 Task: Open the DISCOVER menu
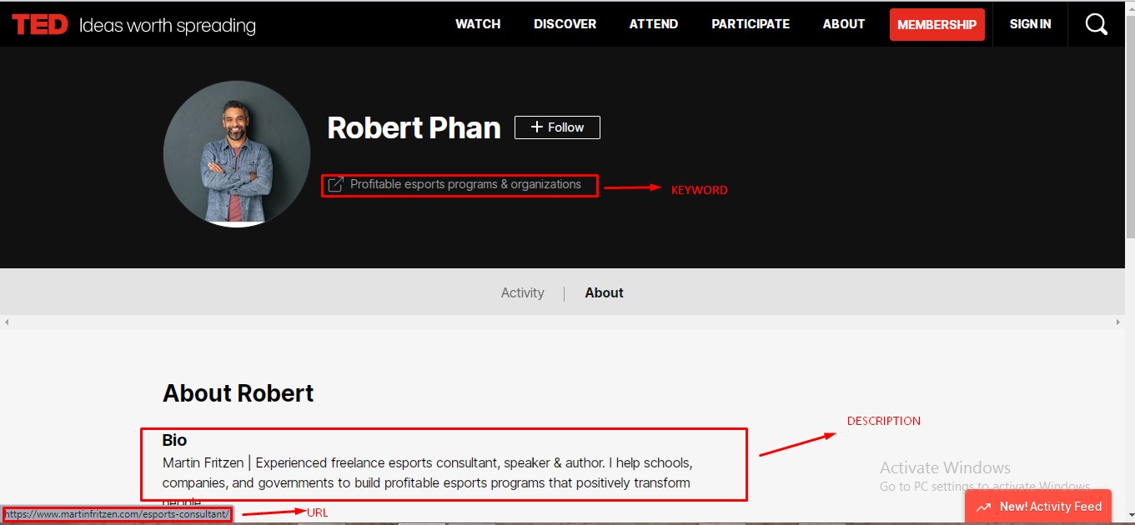click(x=565, y=24)
